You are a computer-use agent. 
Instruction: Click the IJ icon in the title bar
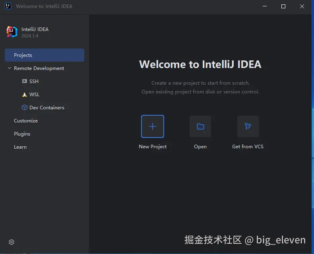(x=8, y=6)
